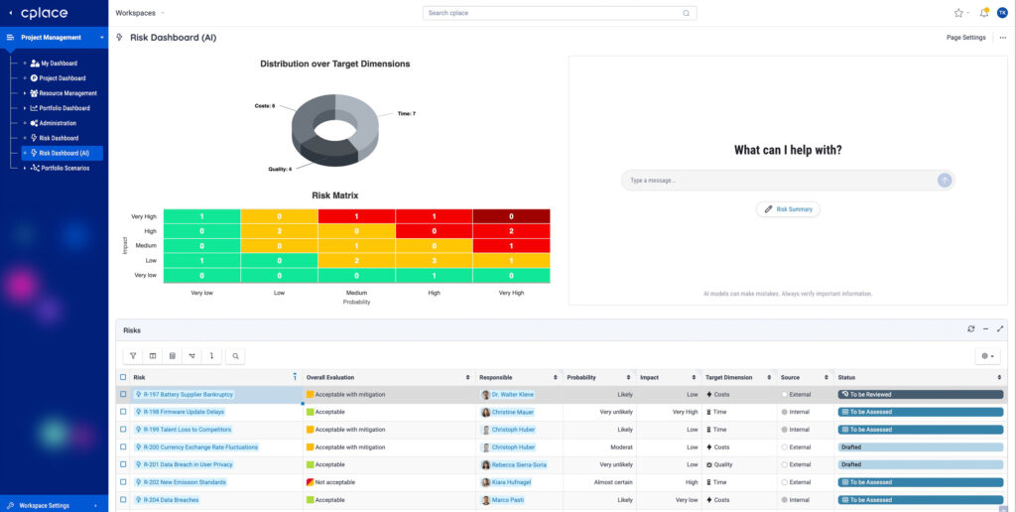Open the R-197 Battery Supplier Bankruptcy link

pos(184,394)
